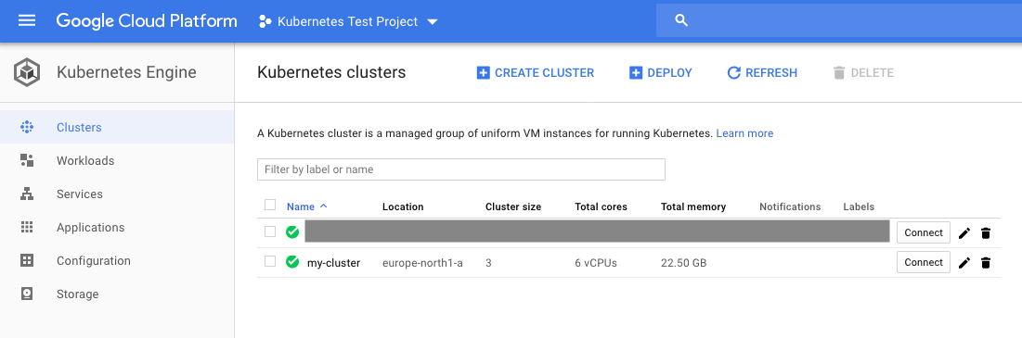Click the Workloads sidebar icon
This screenshot has width=1022, height=338.
point(27,160)
